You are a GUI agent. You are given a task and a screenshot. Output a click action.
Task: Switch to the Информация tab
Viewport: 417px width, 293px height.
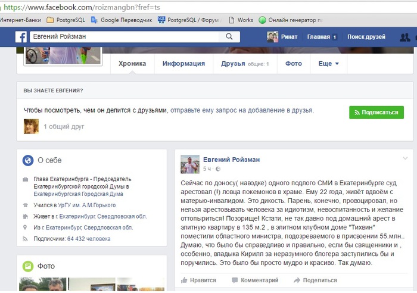point(183,64)
